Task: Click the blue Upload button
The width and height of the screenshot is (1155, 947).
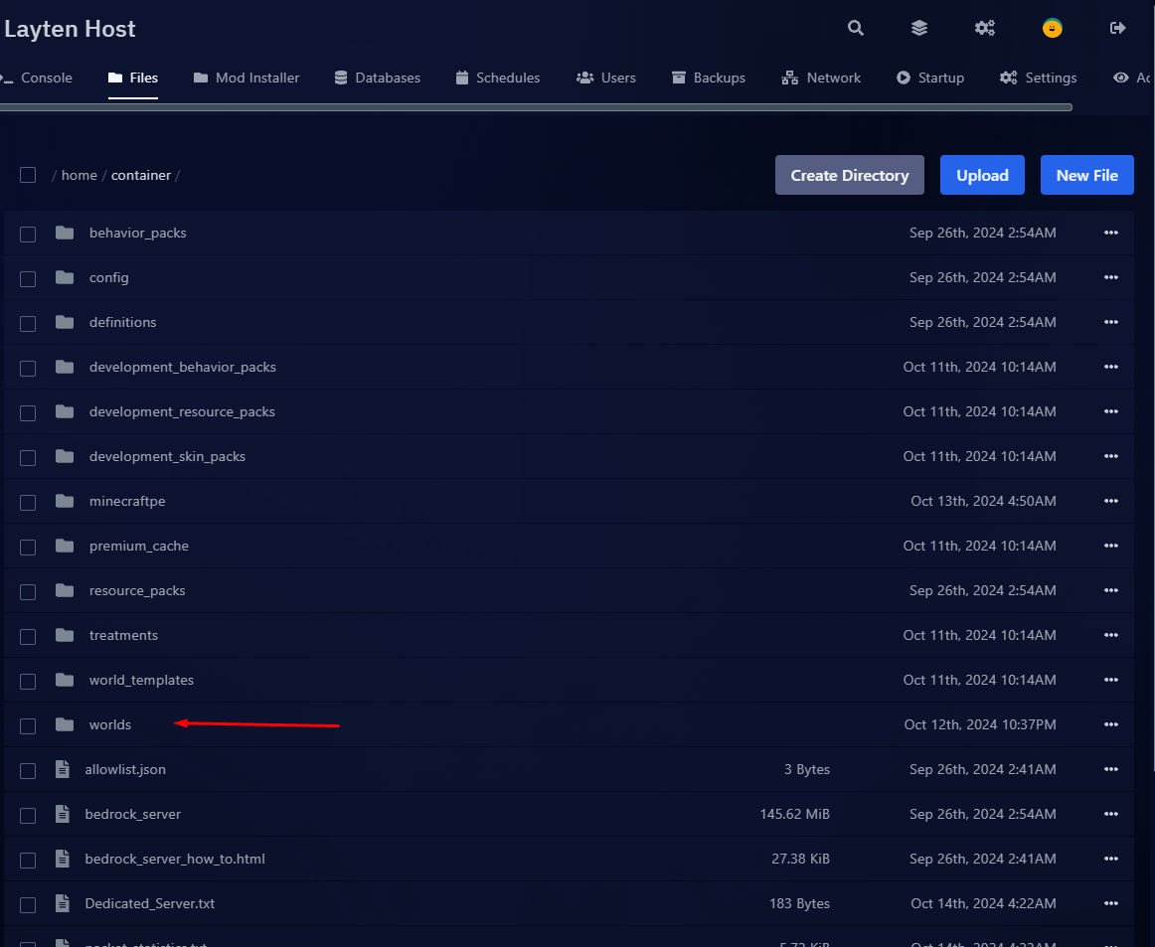Action: point(982,175)
